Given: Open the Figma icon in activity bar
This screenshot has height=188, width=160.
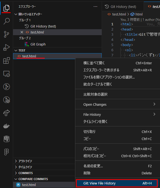Looking at the screenshot, I should (x=7, y=152).
